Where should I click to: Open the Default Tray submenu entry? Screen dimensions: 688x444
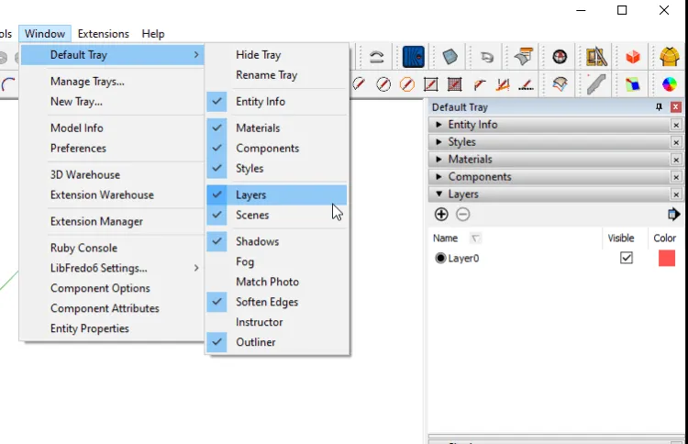112,55
